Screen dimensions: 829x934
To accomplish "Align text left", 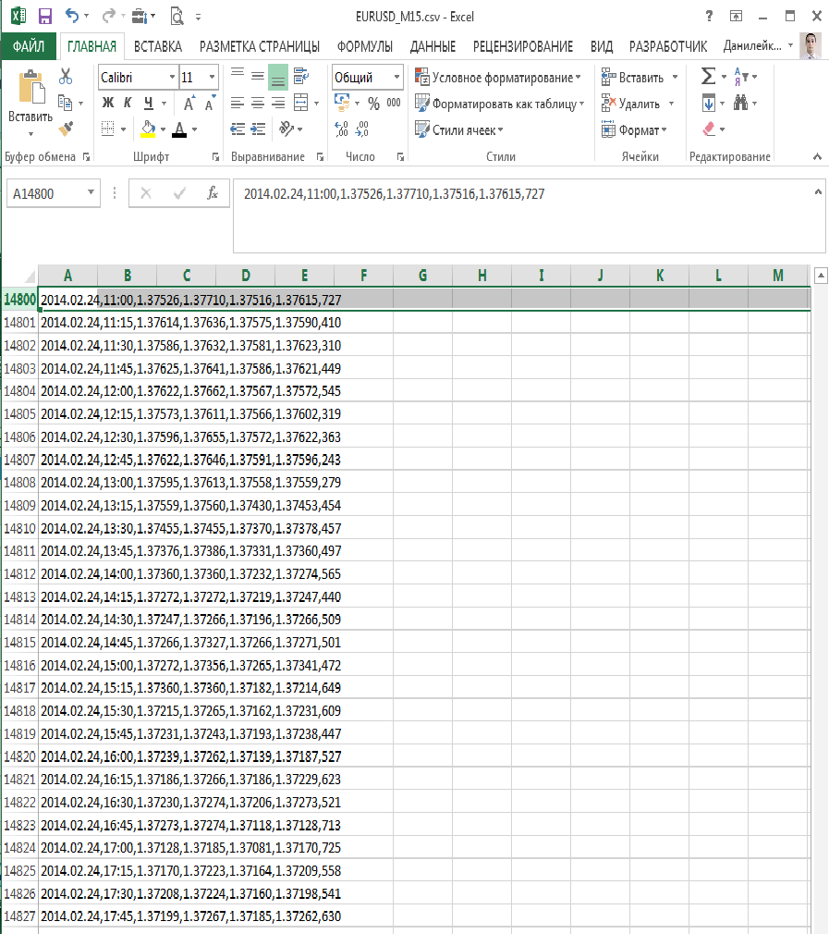I will (x=238, y=103).
